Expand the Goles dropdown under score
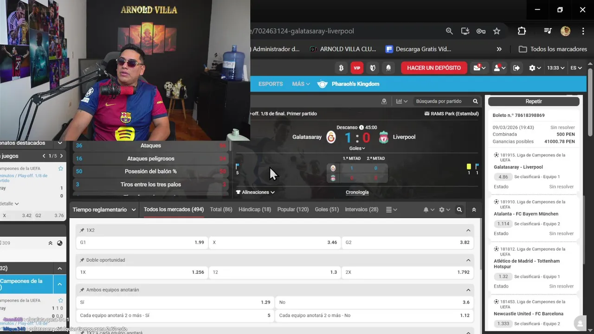This screenshot has width=594, height=334. (x=357, y=148)
